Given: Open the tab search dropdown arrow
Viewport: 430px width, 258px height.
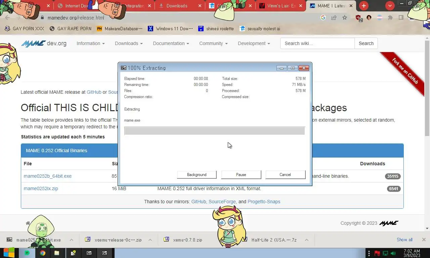Looking at the screenshot, I should point(390,6).
